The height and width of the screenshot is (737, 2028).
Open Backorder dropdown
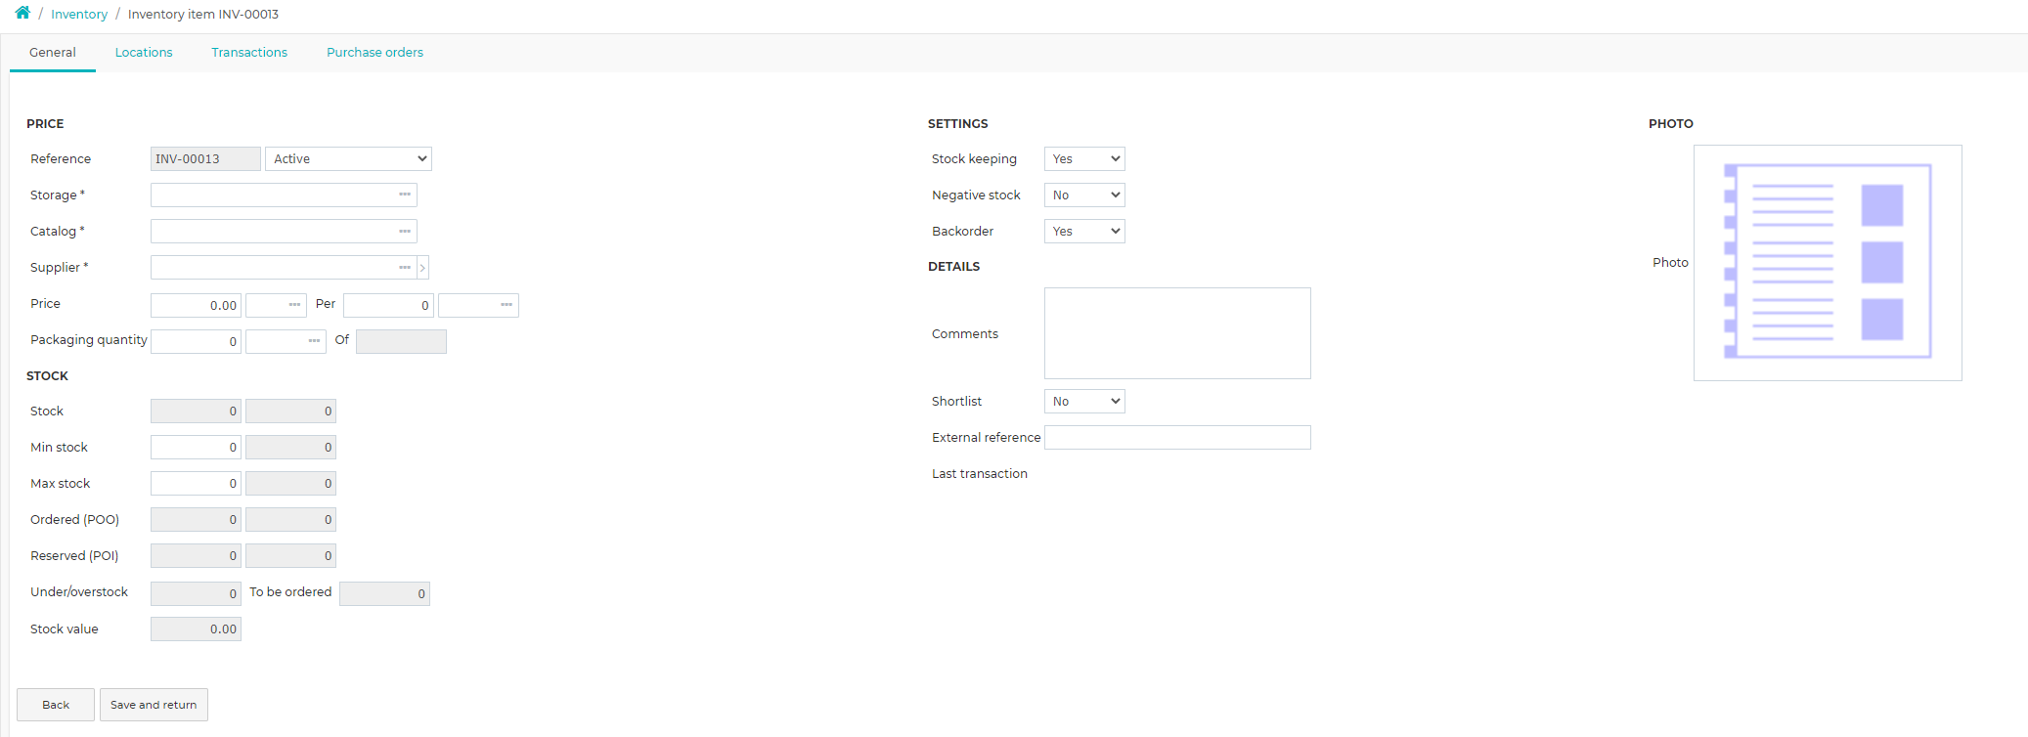click(x=1084, y=231)
